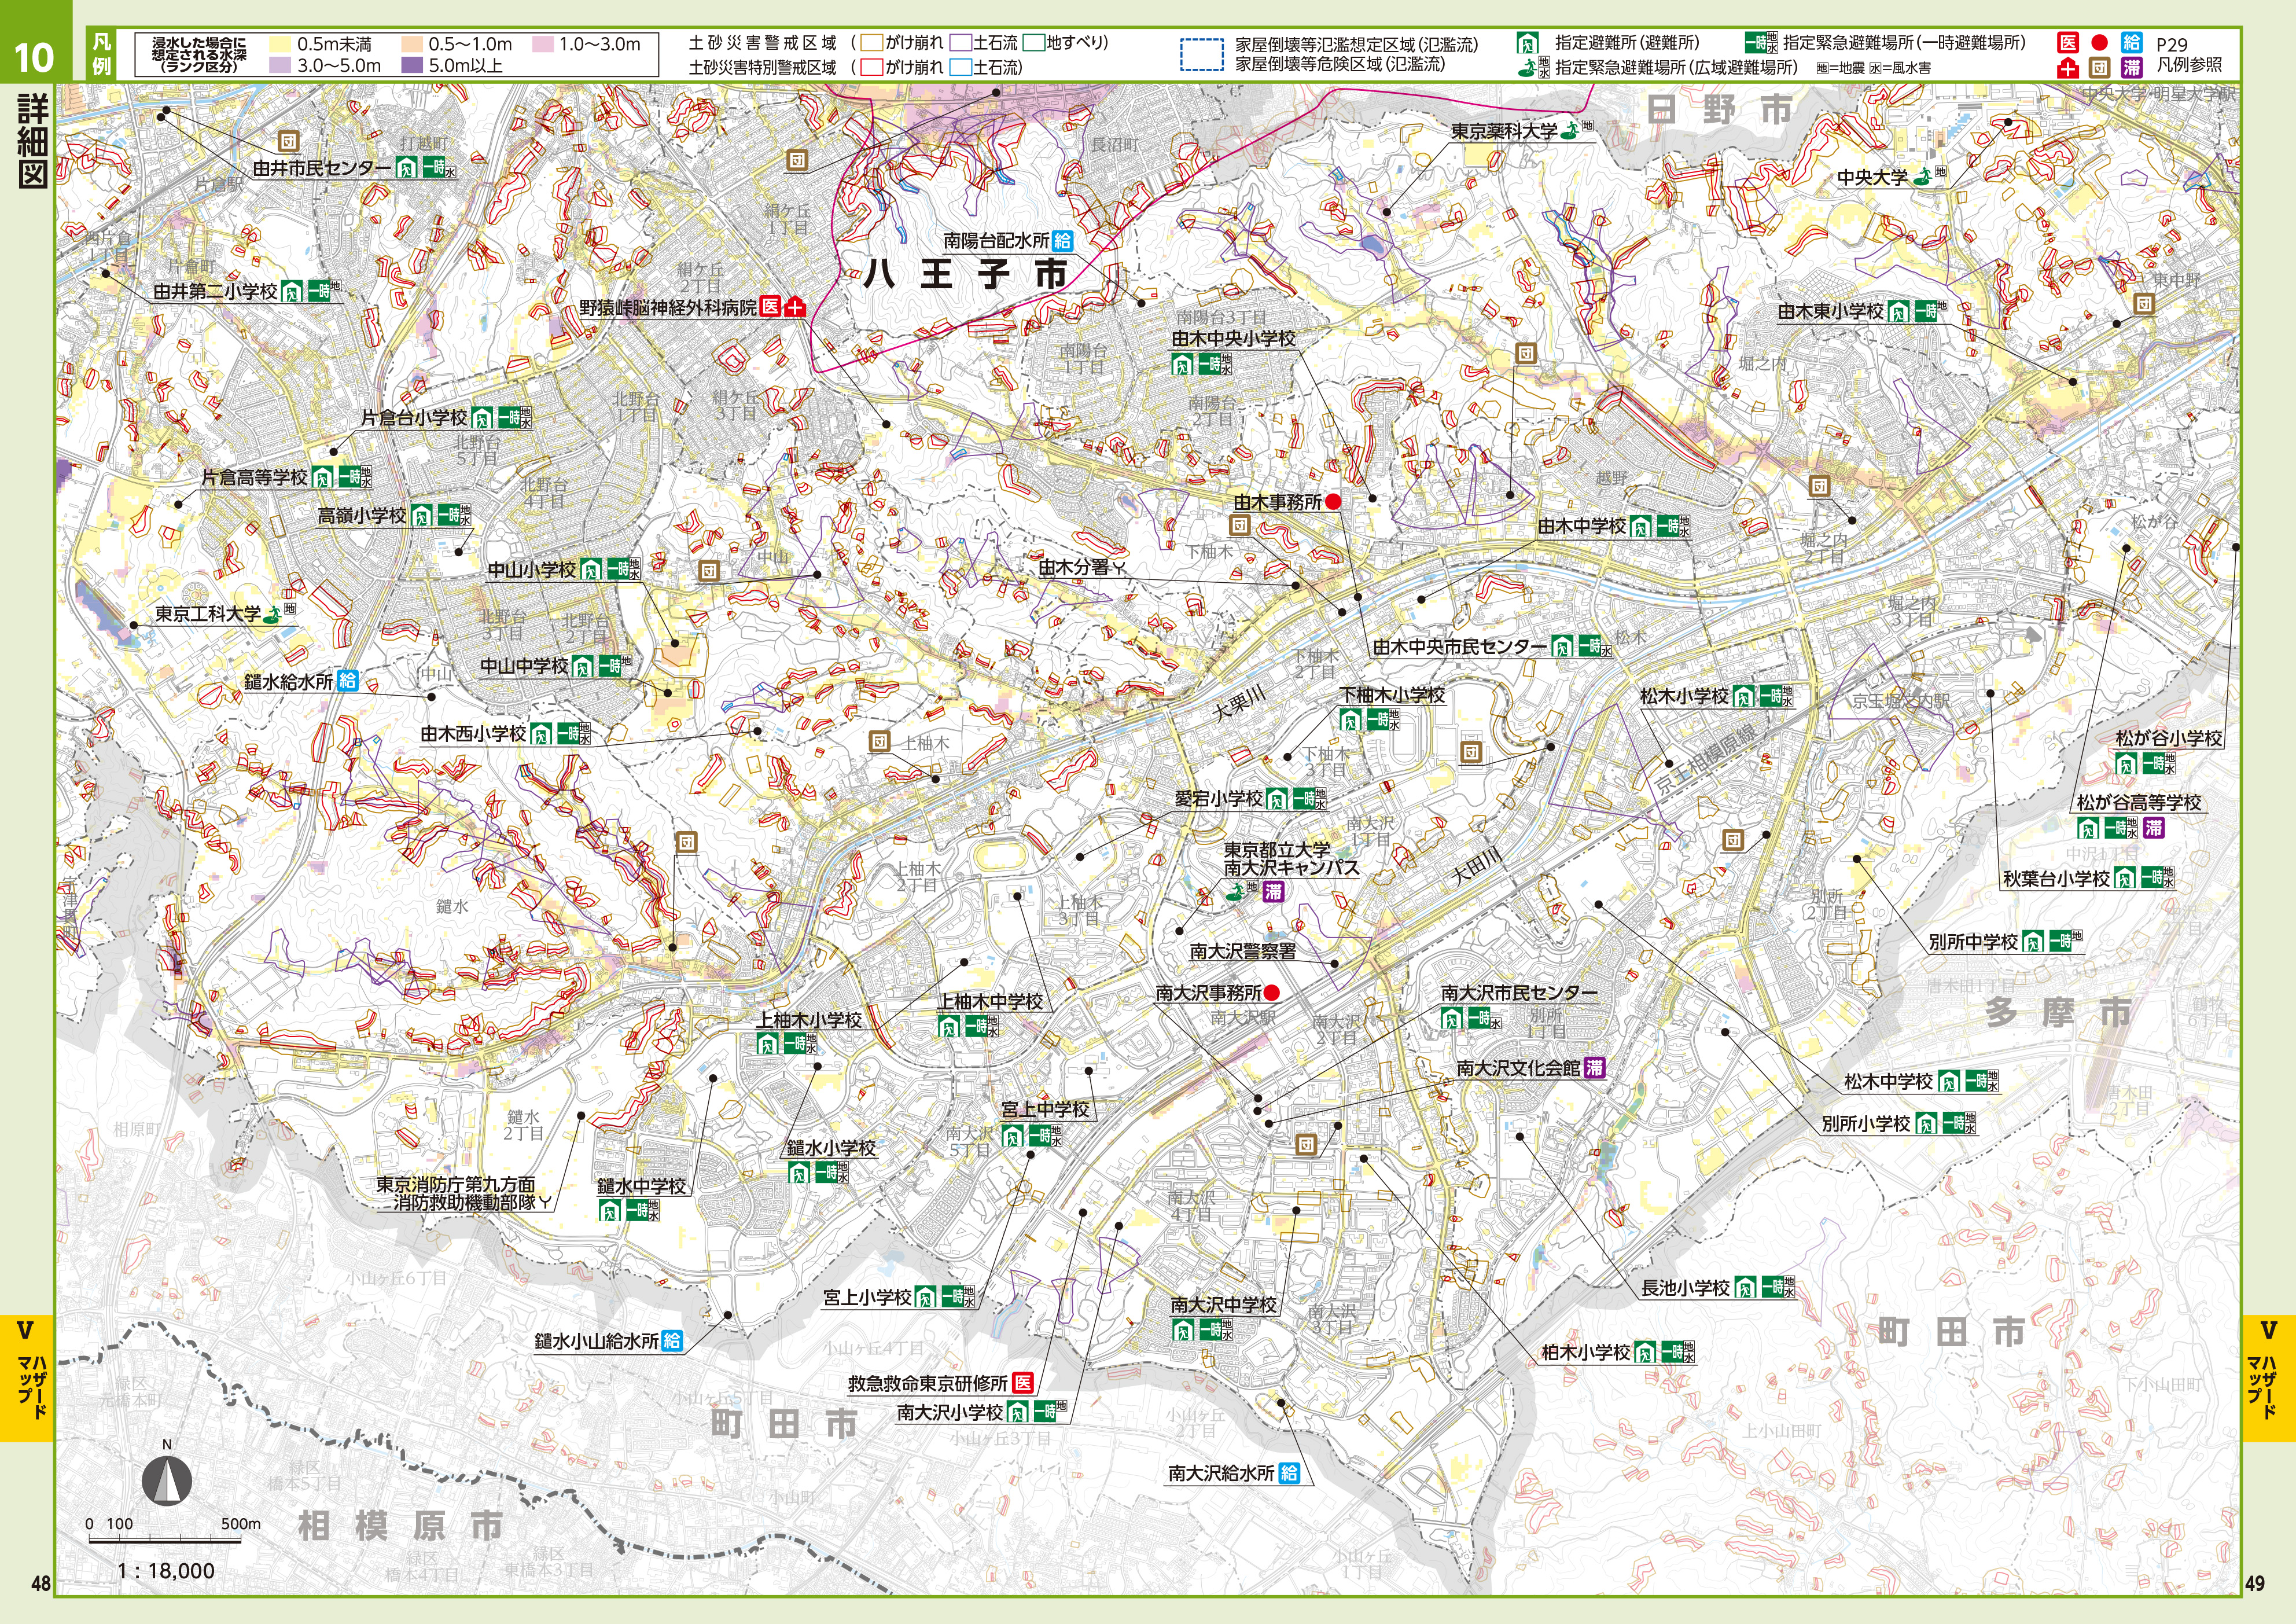The height and width of the screenshot is (1624, 2296).
Task: Click the red dot next to 由木事務所
Action: coord(1333,502)
